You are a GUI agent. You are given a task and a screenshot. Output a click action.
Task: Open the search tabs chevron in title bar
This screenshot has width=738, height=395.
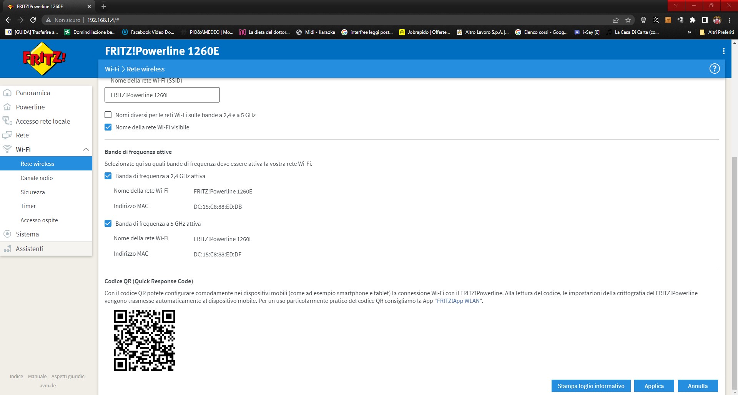point(676,5)
